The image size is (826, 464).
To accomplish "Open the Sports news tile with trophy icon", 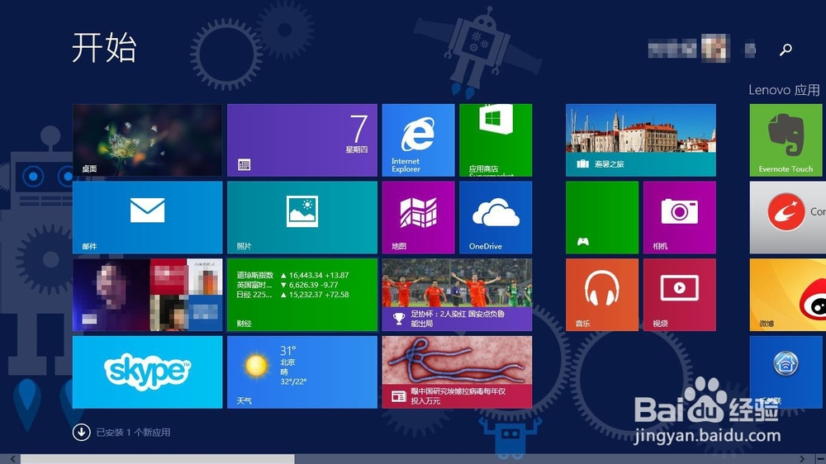I will coord(457,295).
